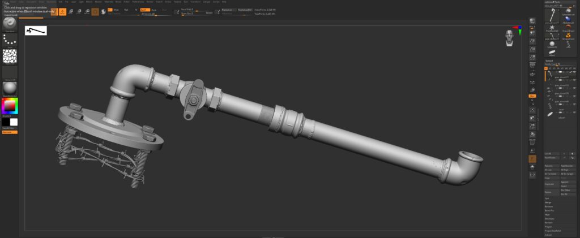580x238 pixels.
Task: Expand the Boolean sub-palette
Action: (548, 206)
